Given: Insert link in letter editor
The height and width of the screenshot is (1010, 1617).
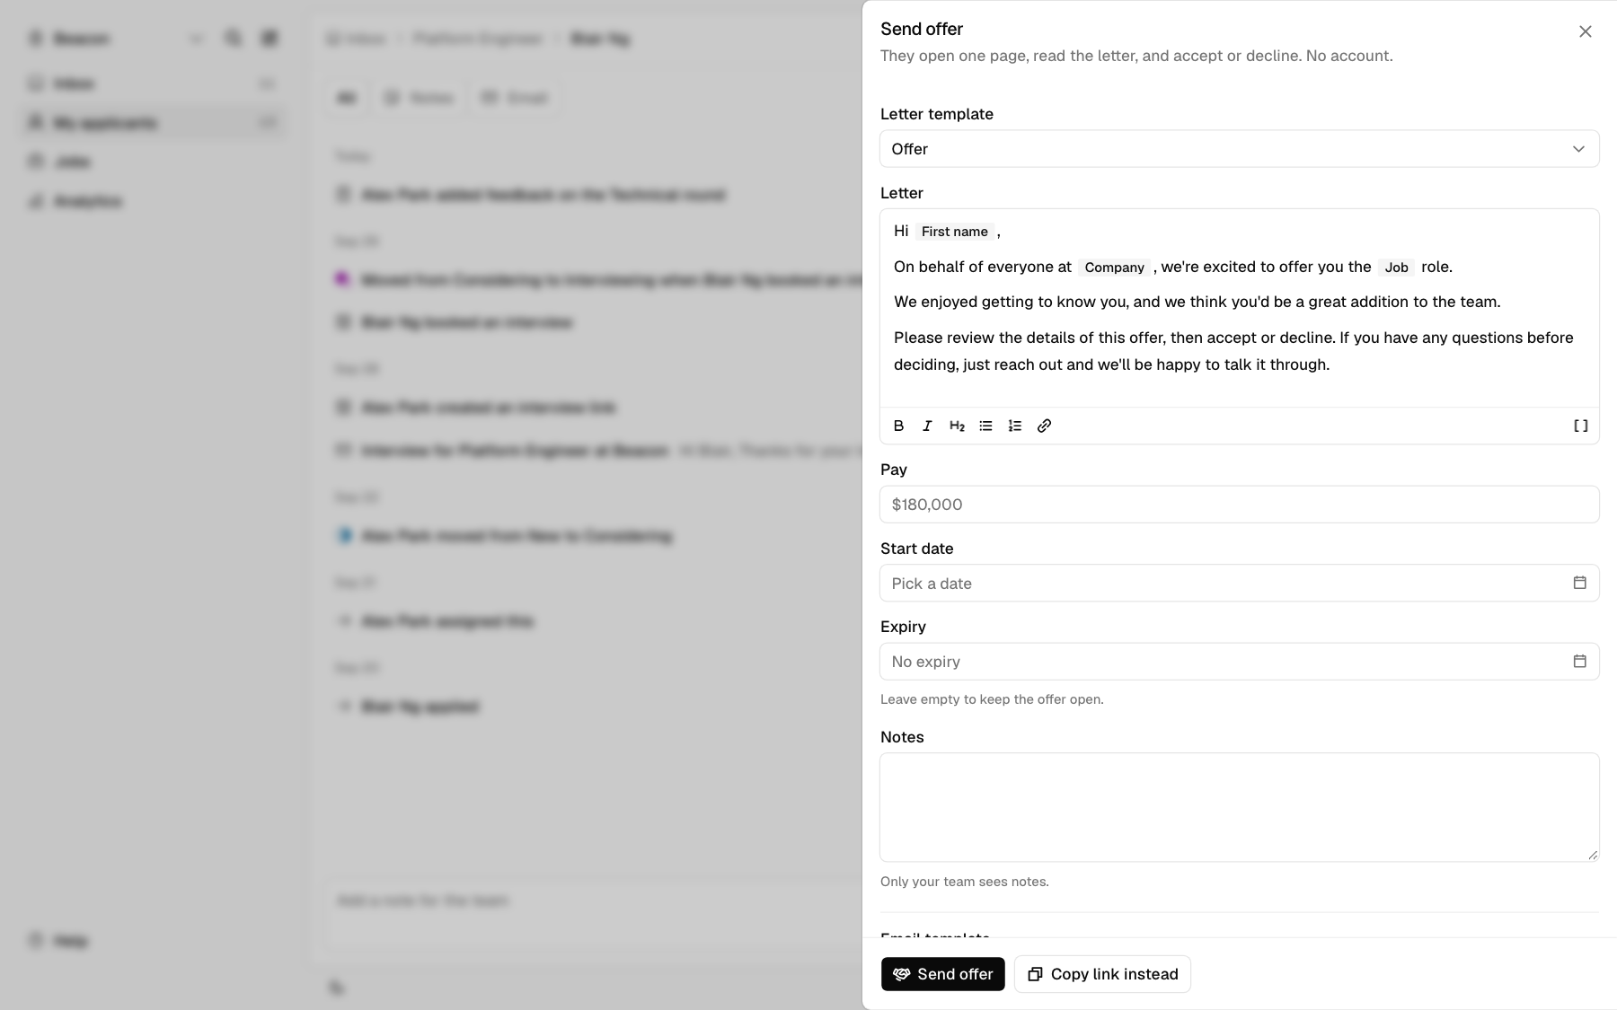Looking at the screenshot, I should [x=1044, y=426].
